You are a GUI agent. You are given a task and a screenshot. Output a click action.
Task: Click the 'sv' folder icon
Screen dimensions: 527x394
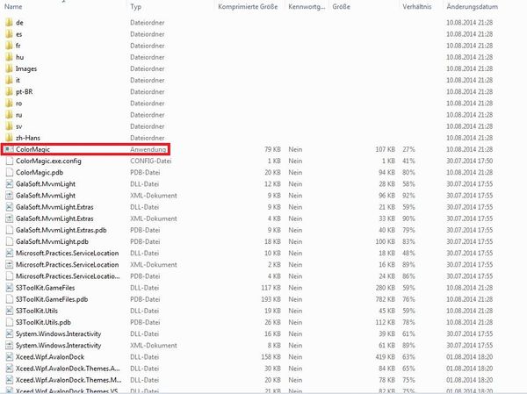coord(9,126)
